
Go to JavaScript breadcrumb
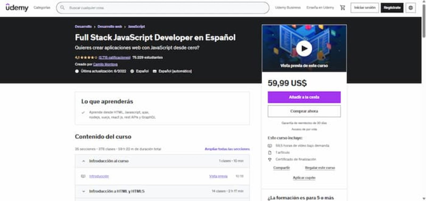[136, 27]
